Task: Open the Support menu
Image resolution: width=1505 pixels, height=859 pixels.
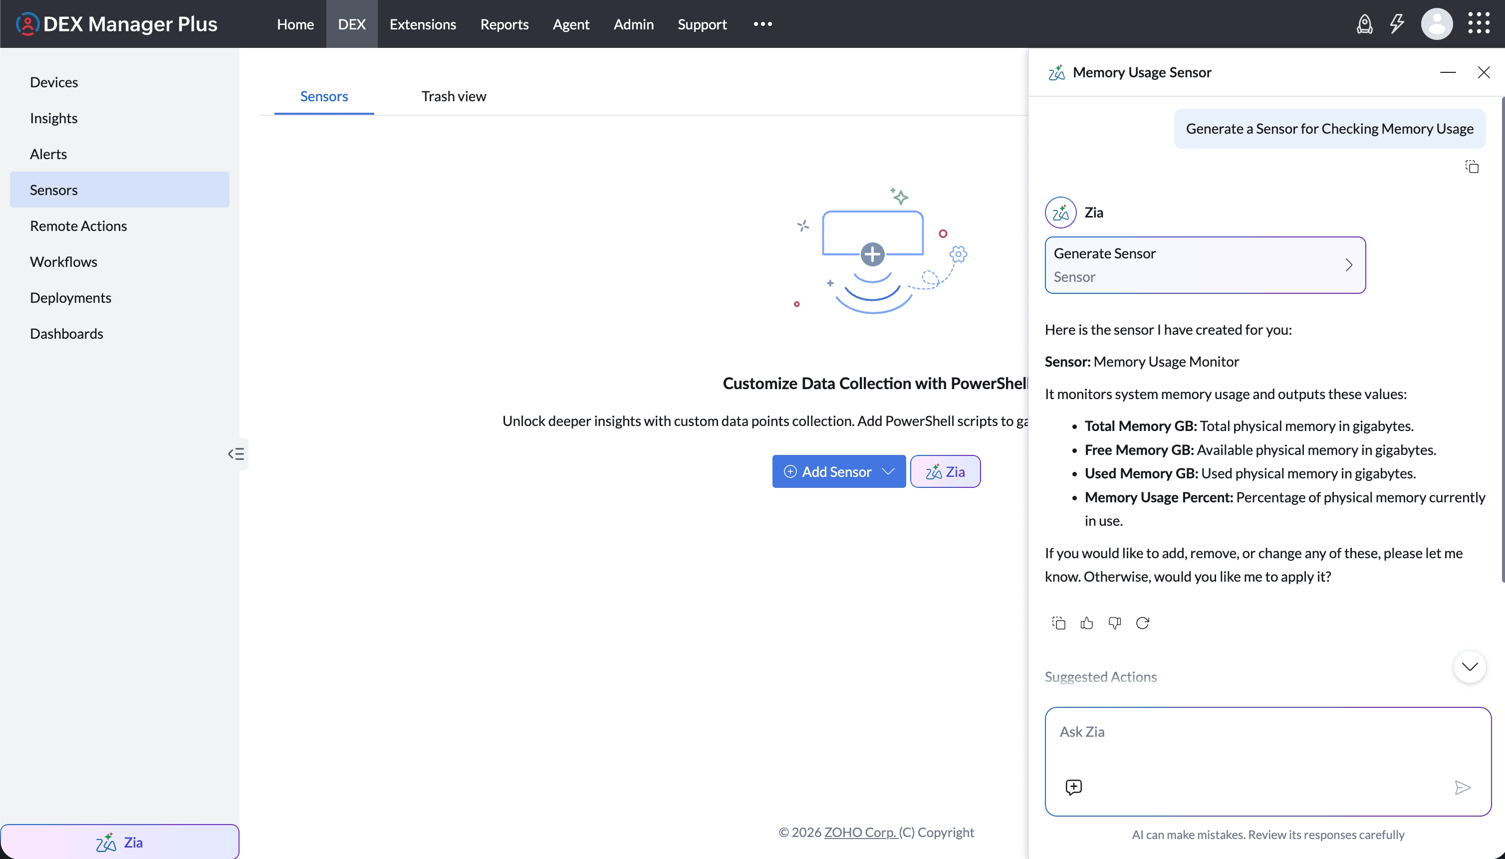Action: point(702,24)
